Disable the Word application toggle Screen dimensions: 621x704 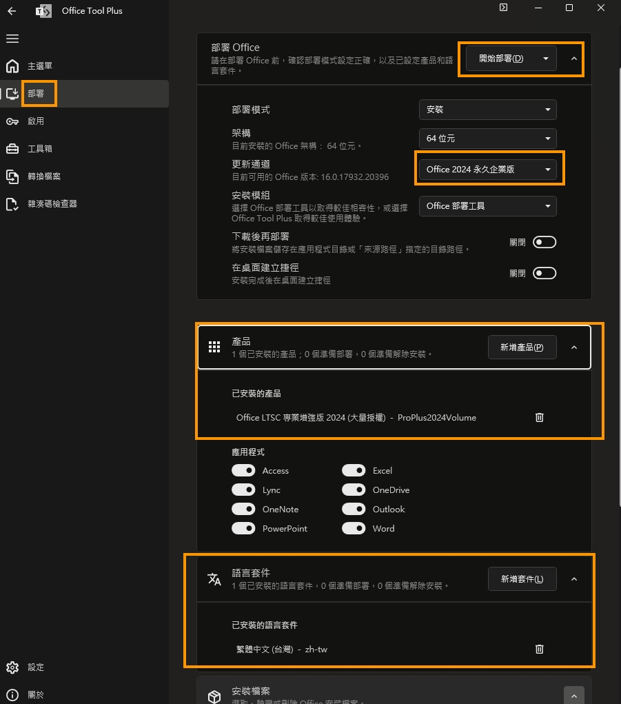click(354, 528)
